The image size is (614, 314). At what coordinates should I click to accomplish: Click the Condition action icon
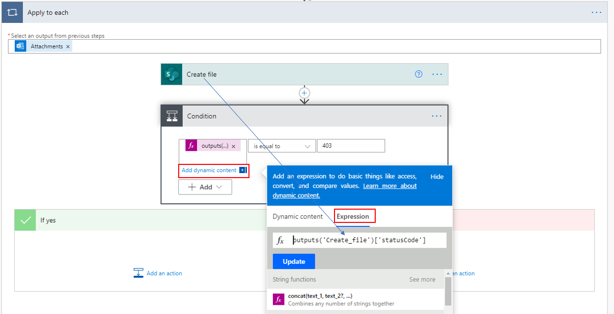coord(172,116)
